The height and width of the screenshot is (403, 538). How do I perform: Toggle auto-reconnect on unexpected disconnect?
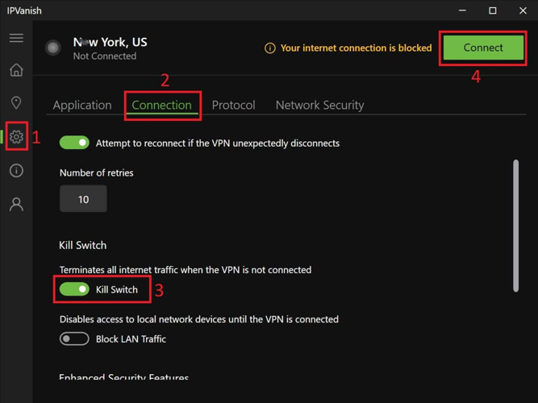74,143
